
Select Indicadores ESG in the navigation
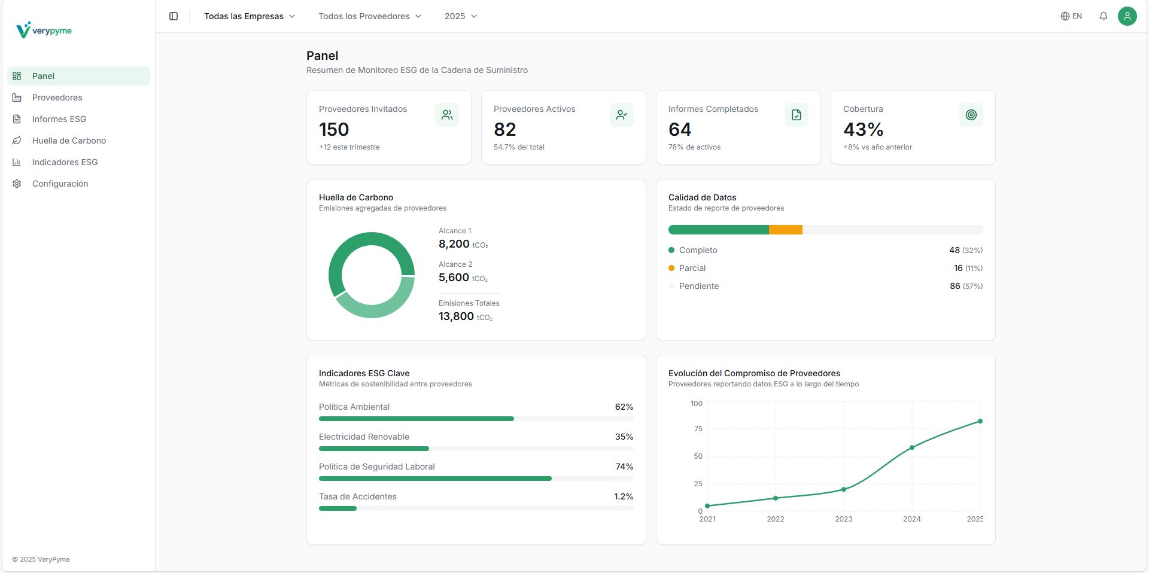point(63,162)
